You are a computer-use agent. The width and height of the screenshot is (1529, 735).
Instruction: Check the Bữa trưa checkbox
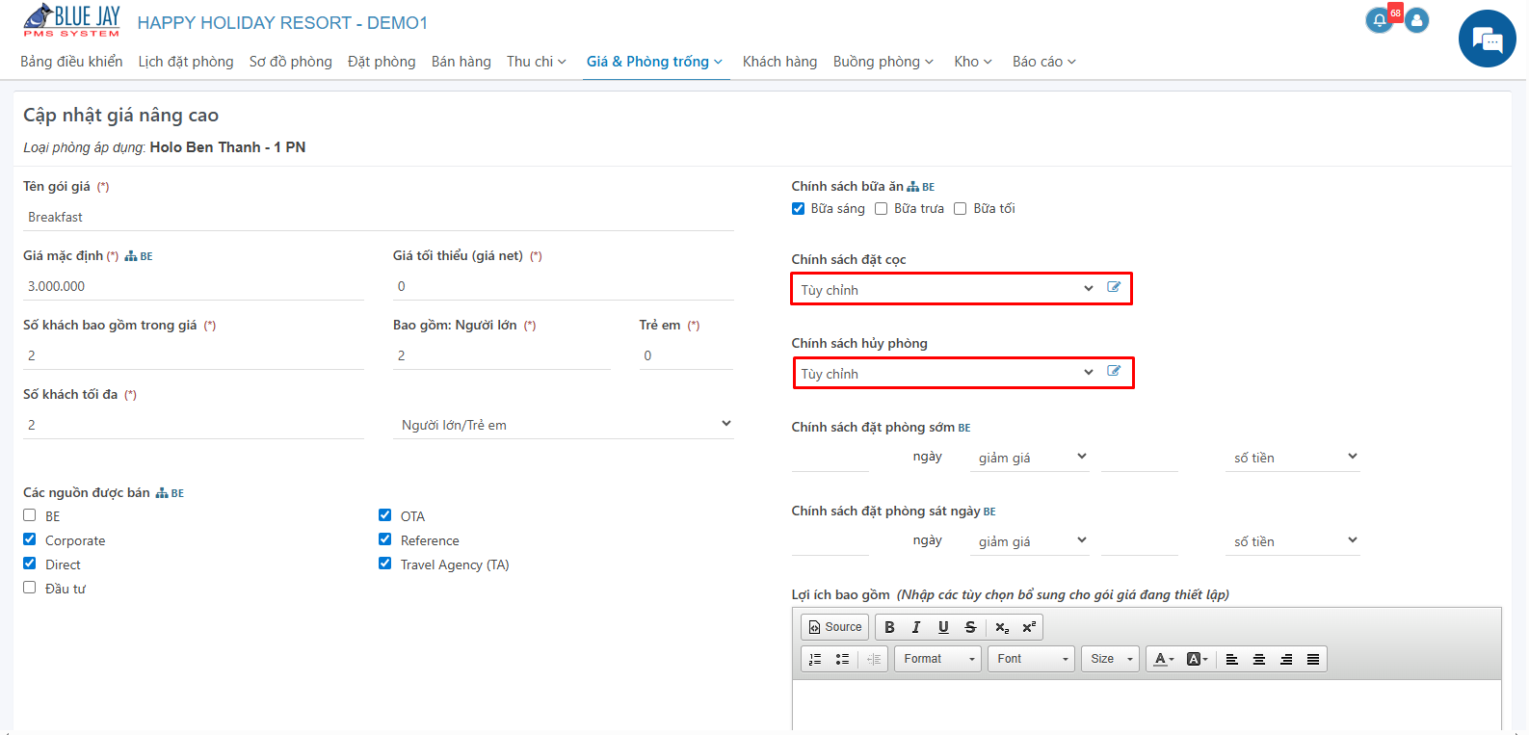pyautogui.click(x=881, y=208)
